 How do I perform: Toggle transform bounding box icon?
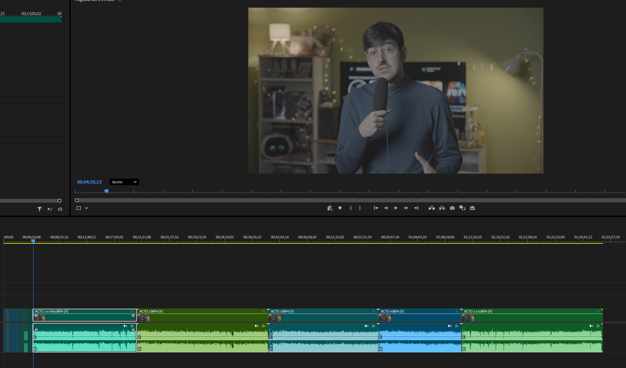[x=79, y=208]
